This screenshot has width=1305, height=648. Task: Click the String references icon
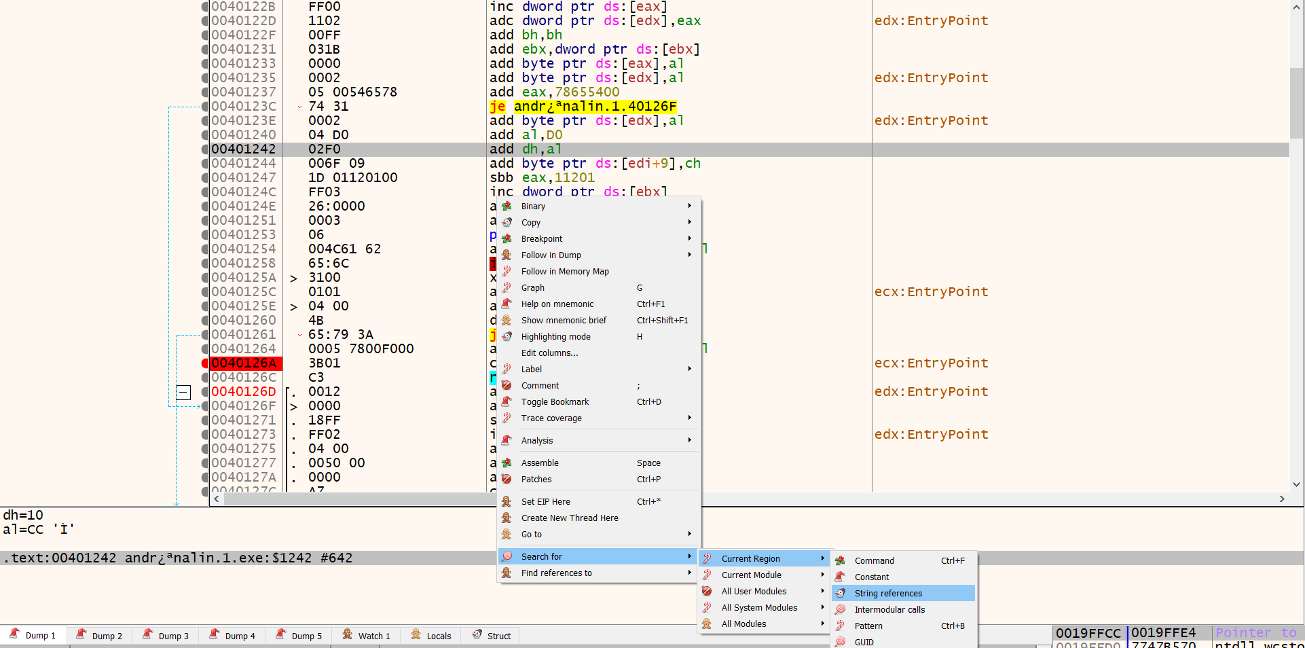click(840, 593)
